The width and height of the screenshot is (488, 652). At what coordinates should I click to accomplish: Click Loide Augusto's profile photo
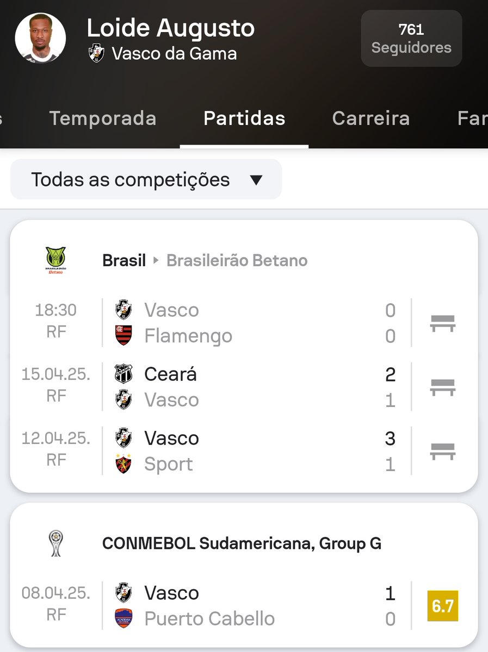pyautogui.click(x=40, y=39)
